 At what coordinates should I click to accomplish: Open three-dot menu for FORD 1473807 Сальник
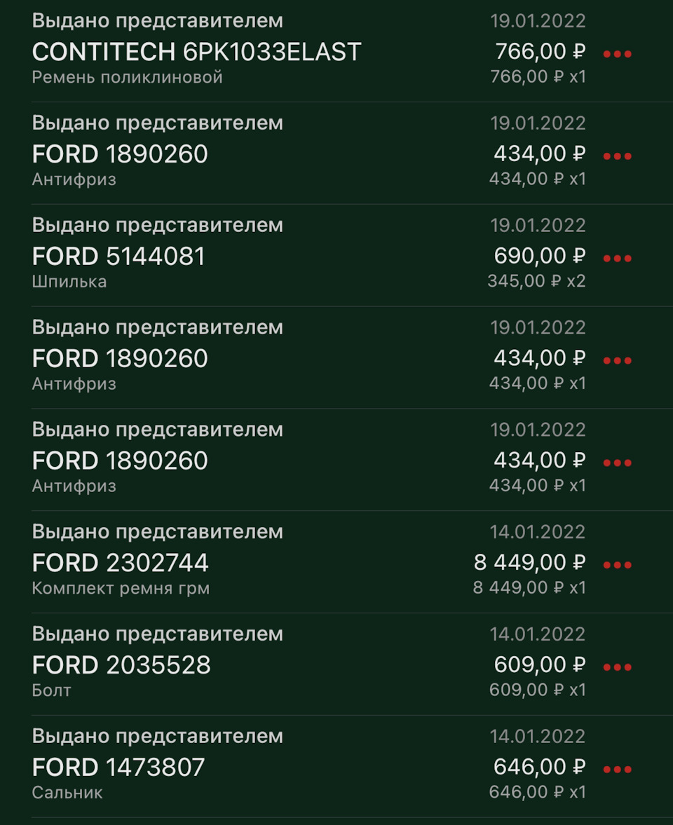click(617, 769)
